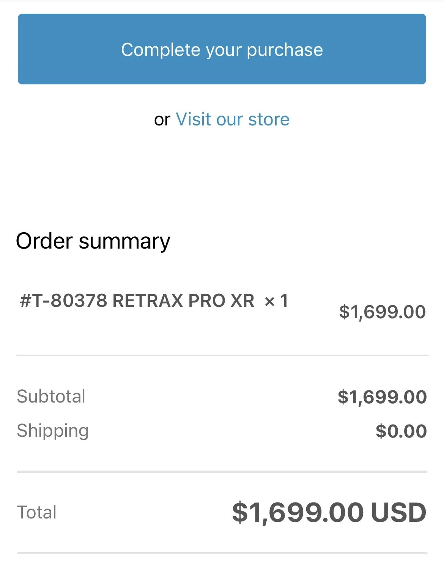
Task: Click the USD currency code
Action: click(x=398, y=512)
